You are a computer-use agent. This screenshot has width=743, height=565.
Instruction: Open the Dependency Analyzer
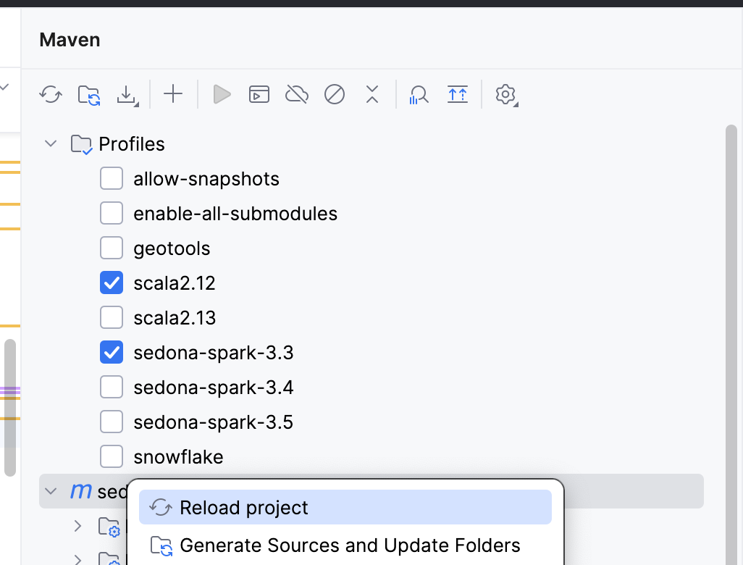pyautogui.click(x=418, y=94)
